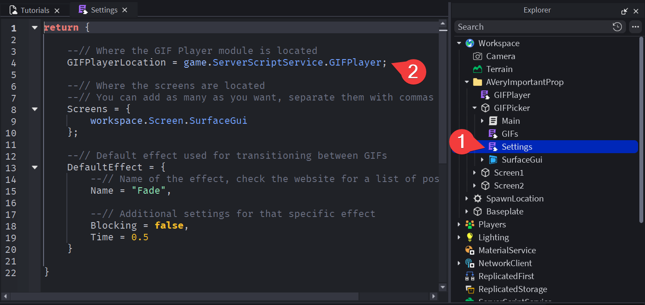
Task: Close the Settings script tab
Action: [125, 10]
